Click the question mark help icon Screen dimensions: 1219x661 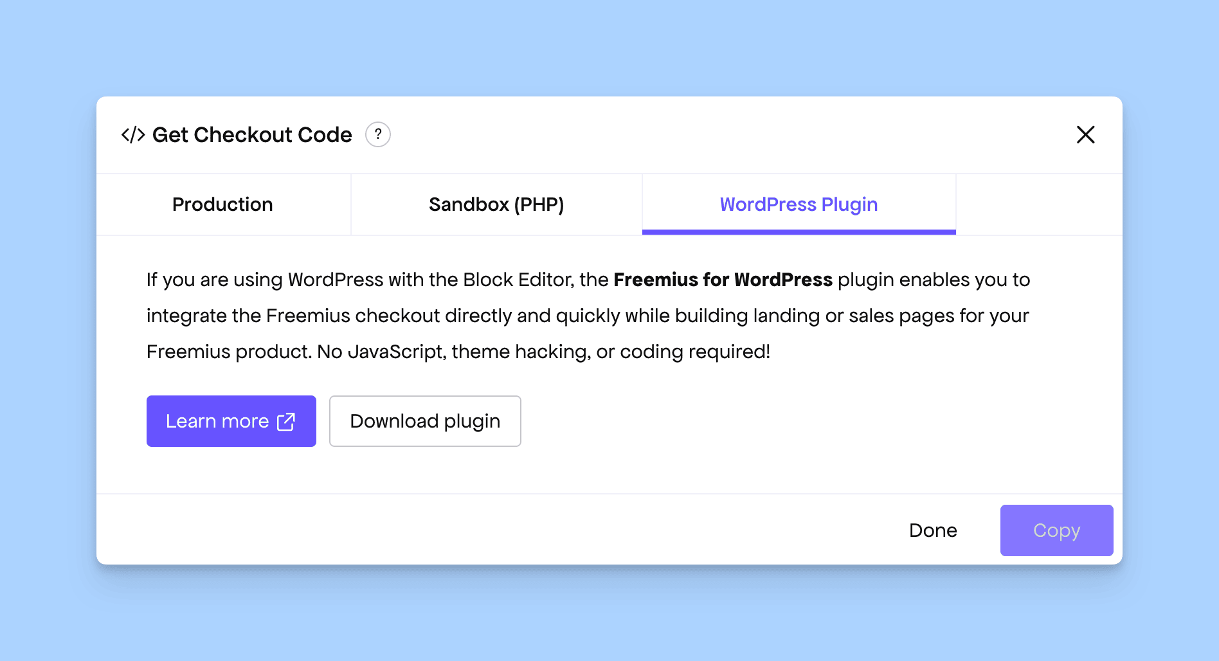tap(378, 134)
